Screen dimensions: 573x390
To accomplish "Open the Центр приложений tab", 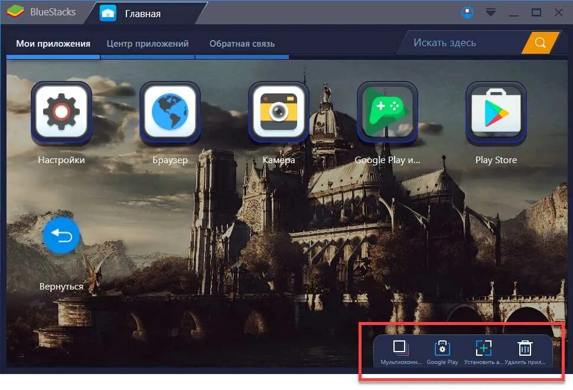I will click(148, 44).
